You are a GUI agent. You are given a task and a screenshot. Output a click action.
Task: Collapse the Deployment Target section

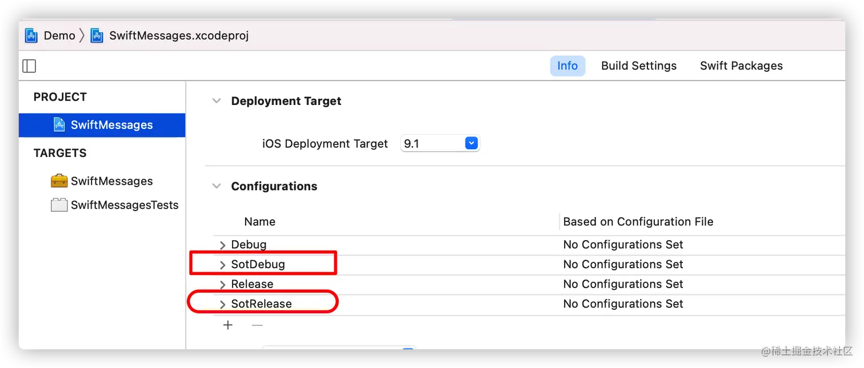pyautogui.click(x=217, y=101)
